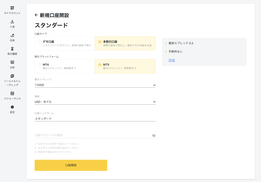Click the 入金 deposit icon
This screenshot has height=182, width=261.
point(12,21)
